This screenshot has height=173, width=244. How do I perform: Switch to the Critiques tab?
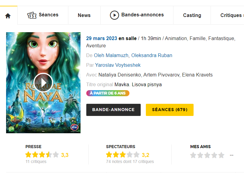click(x=232, y=15)
